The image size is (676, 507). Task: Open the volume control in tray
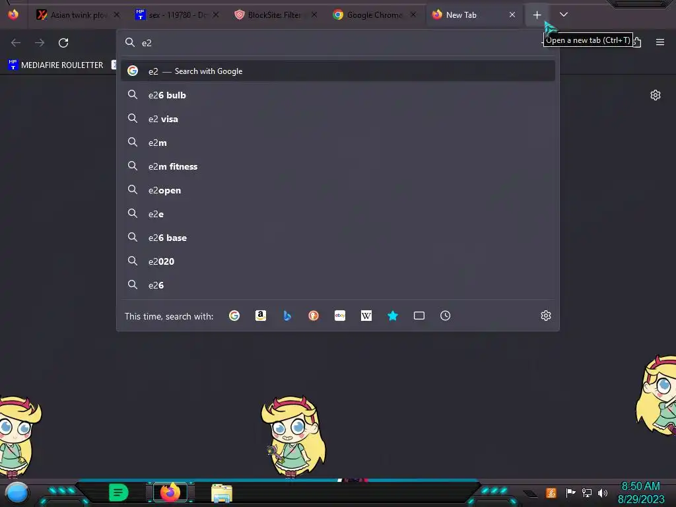tap(603, 492)
